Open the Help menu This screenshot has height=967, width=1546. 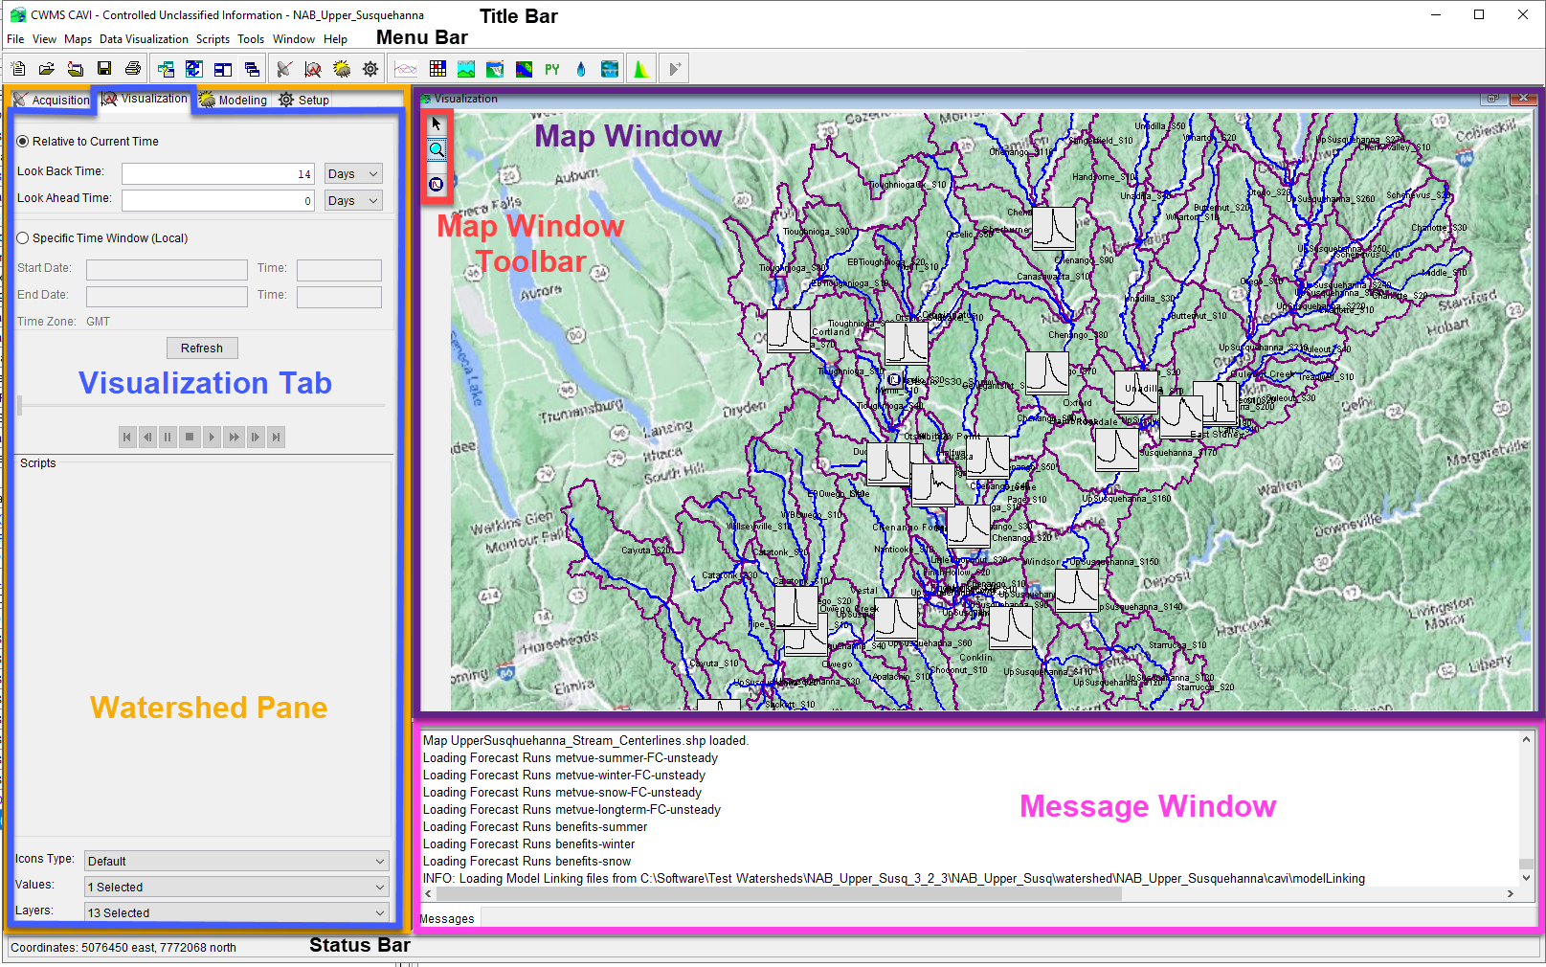pos(335,39)
